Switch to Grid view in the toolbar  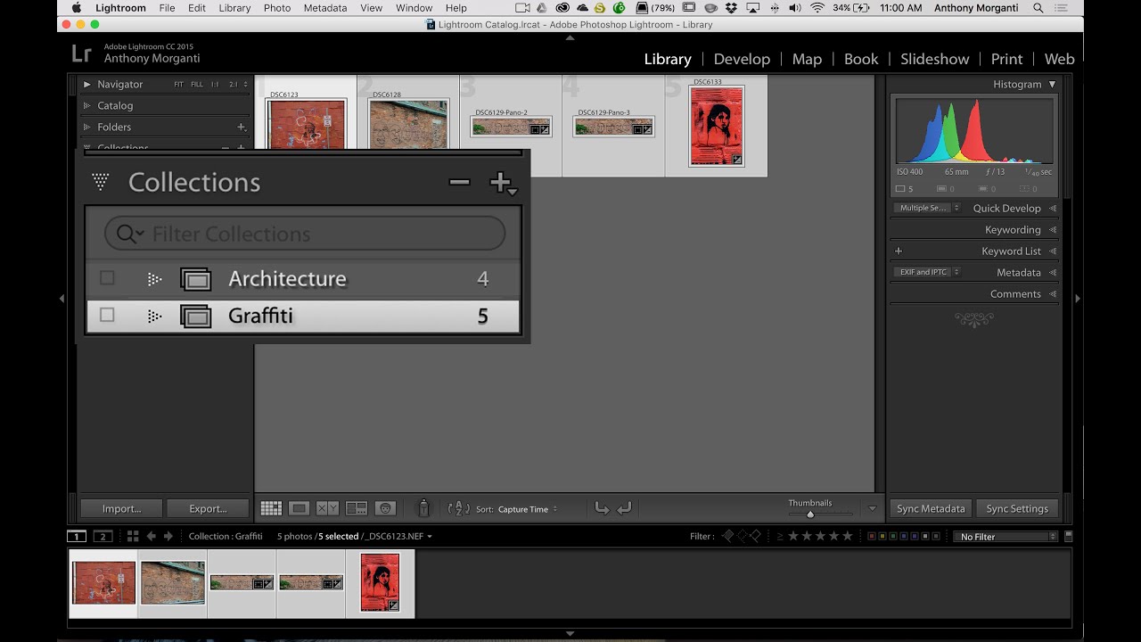pyautogui.click(x=271, y=508)
